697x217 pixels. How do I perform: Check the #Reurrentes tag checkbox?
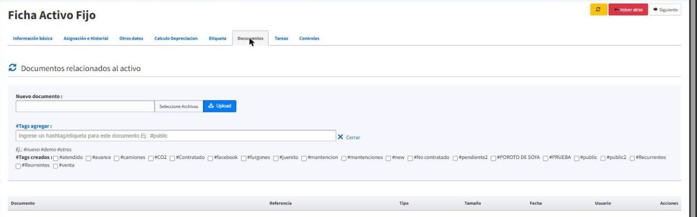click(x=18, y=166)
